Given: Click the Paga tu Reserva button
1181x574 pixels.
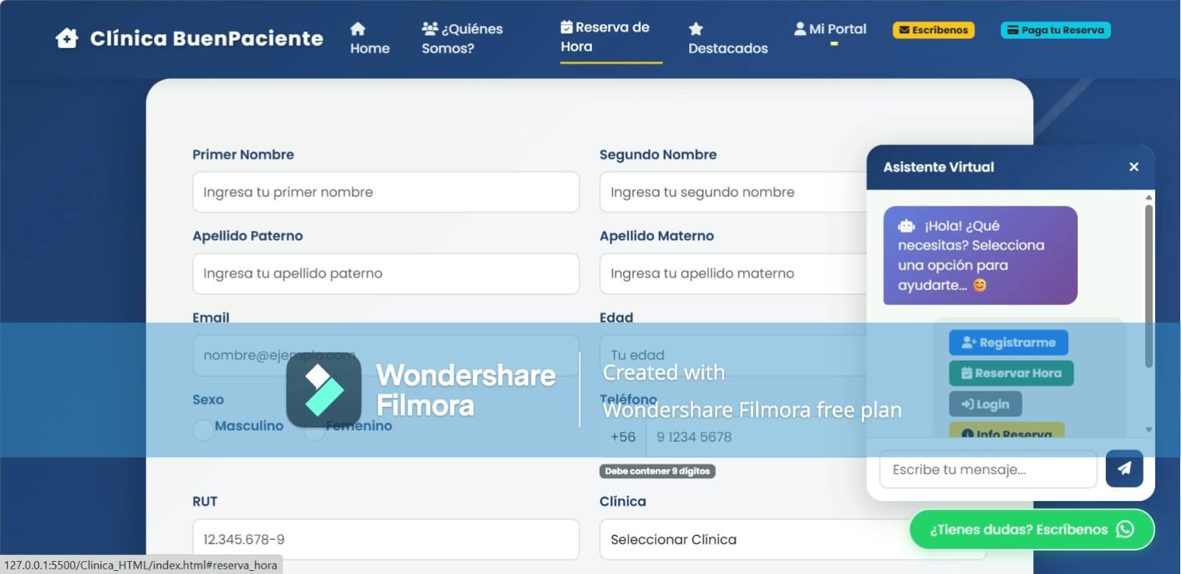Looking at the screenshot, I should 1056,30.
